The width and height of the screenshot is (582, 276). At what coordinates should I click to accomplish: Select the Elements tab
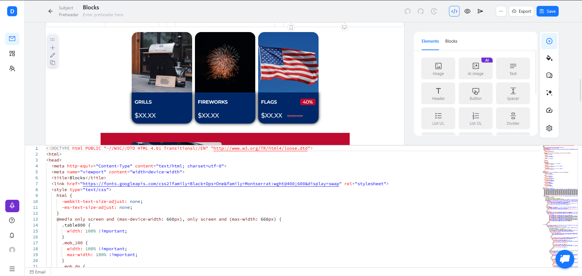[x=430, y=41]
